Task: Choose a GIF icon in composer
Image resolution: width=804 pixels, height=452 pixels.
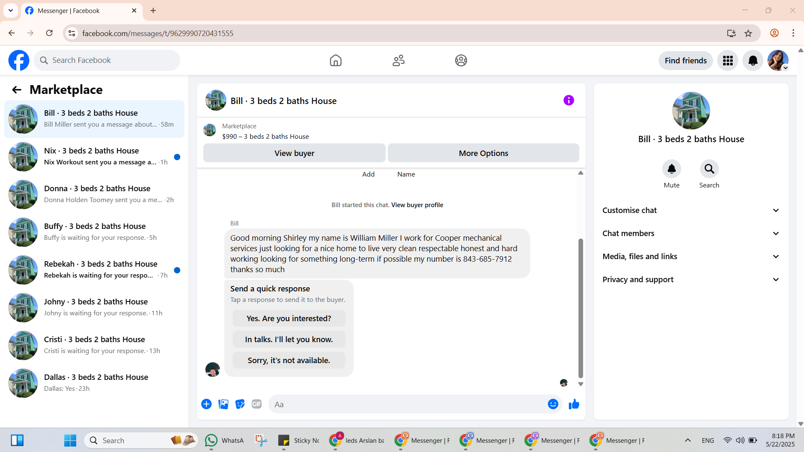Action: point(257,404)
